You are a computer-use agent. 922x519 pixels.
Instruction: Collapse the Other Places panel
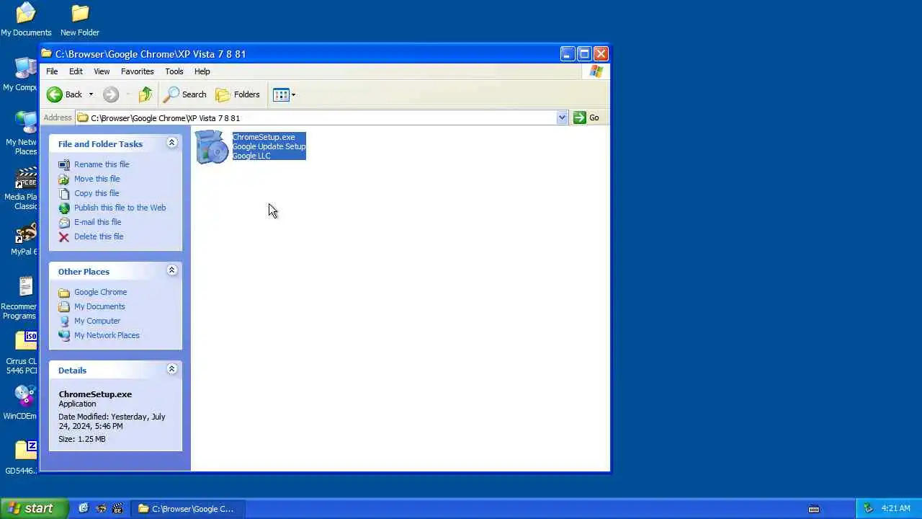171,270
